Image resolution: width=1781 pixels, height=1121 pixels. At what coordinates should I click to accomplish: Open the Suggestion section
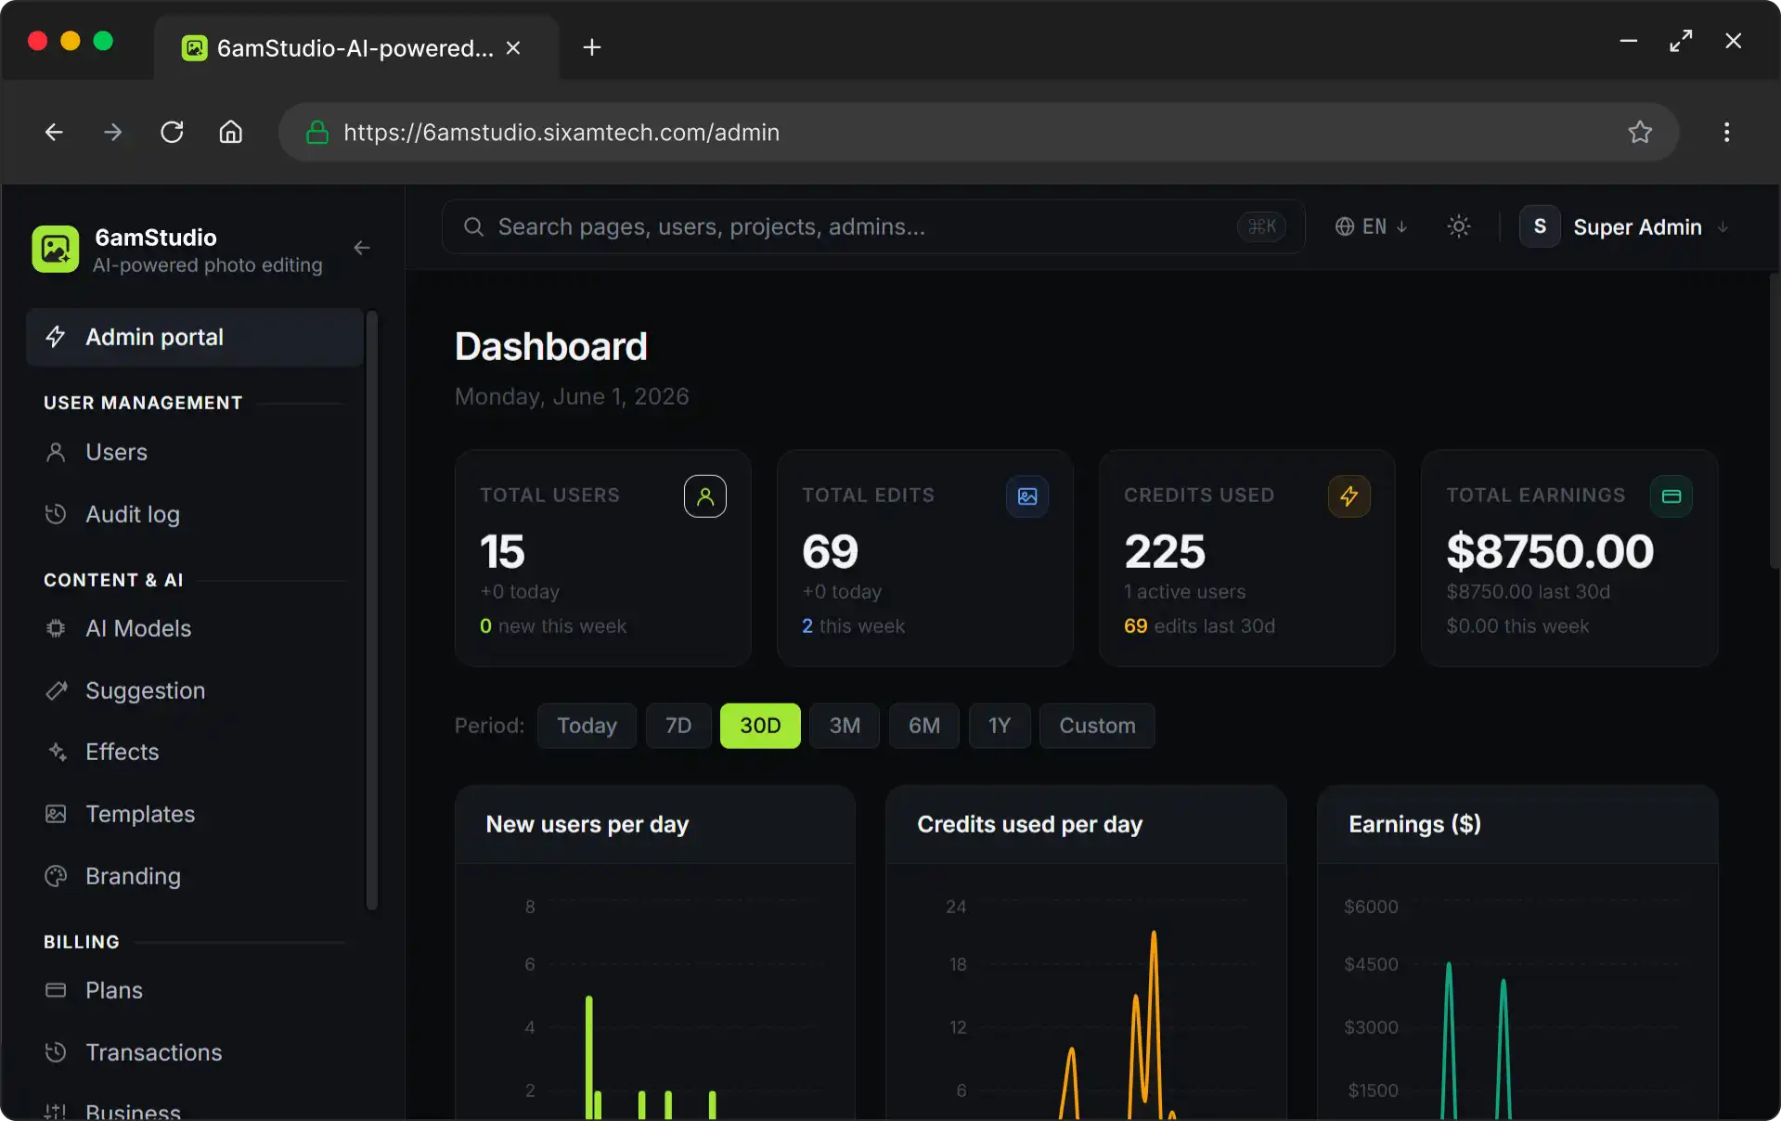[x=195, y=690]
